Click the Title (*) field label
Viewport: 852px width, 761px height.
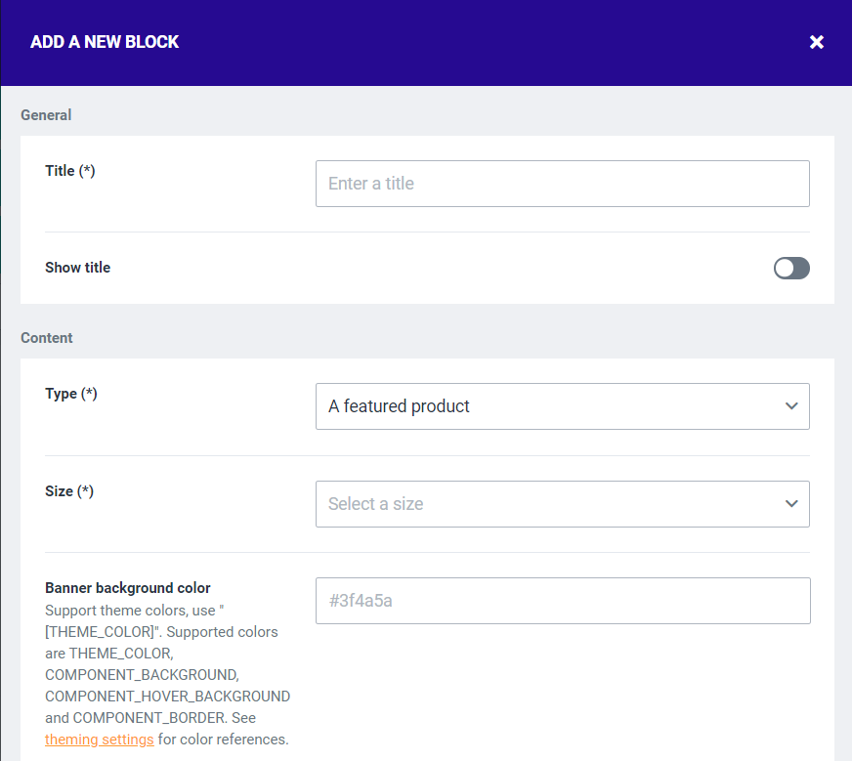70,171
